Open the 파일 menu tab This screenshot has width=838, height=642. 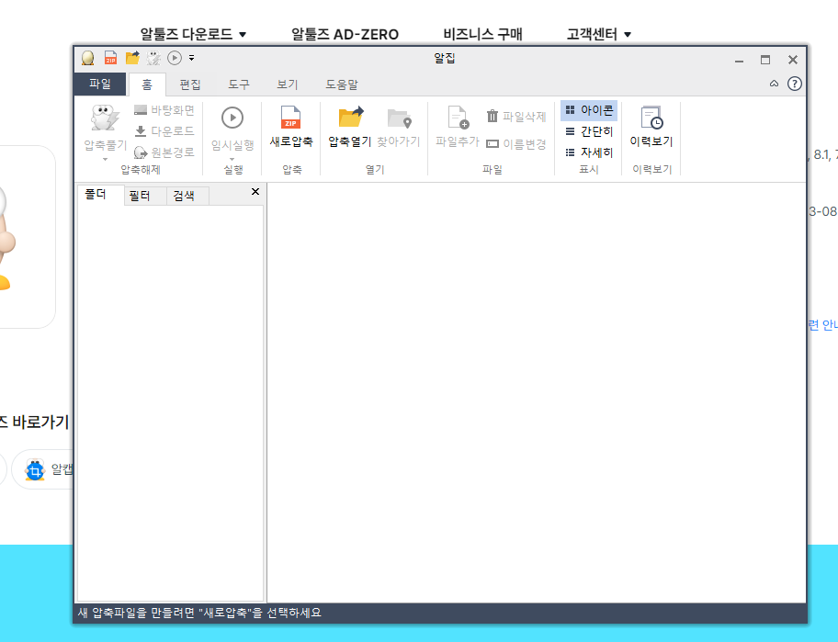[x=100, y=84]
